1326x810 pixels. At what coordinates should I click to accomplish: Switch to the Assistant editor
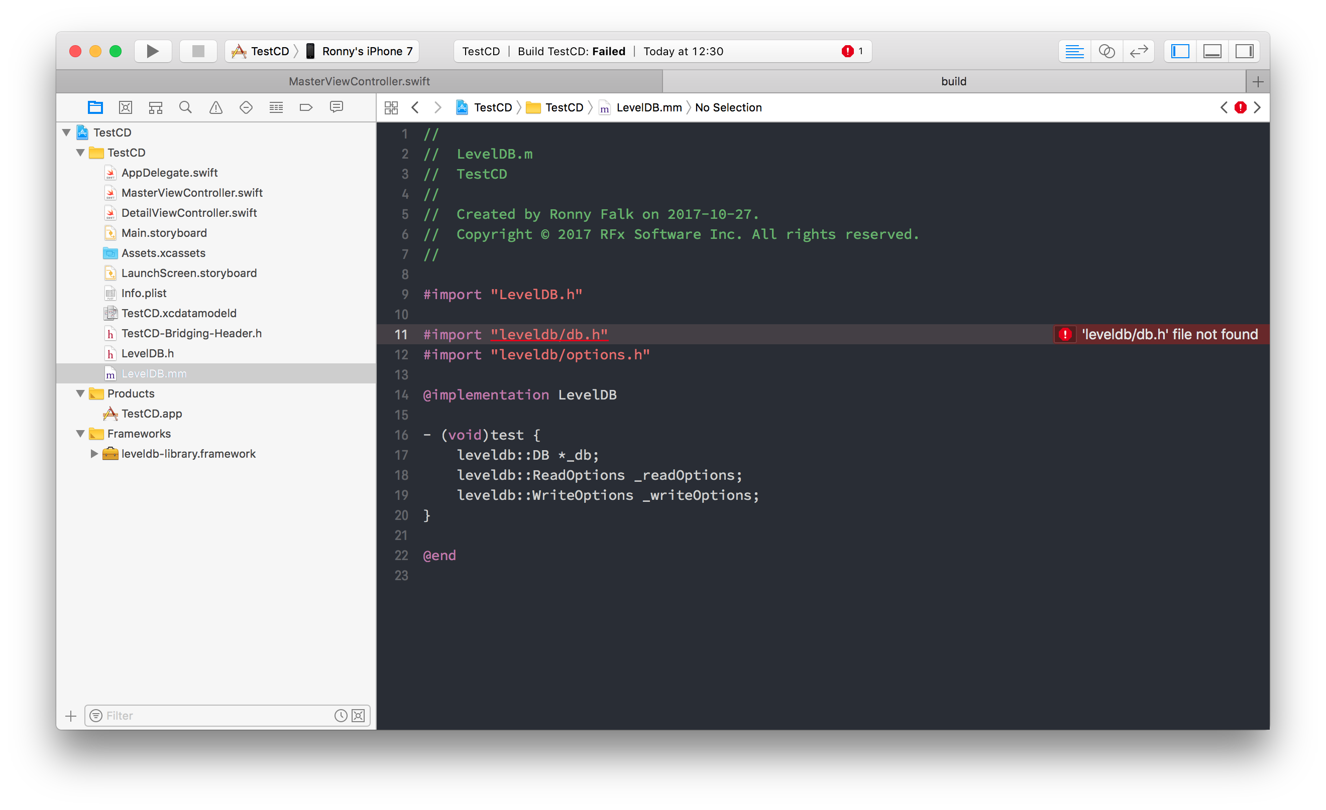tap(1107, 51)
